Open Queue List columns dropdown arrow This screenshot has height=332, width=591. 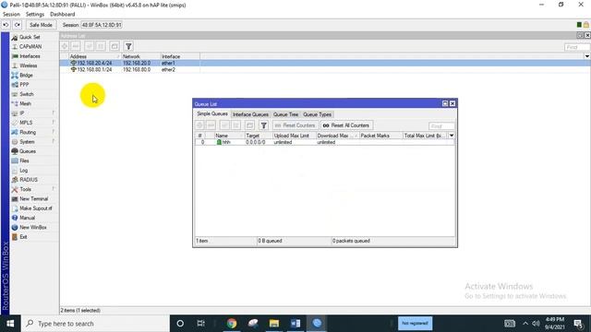[452, 136]
